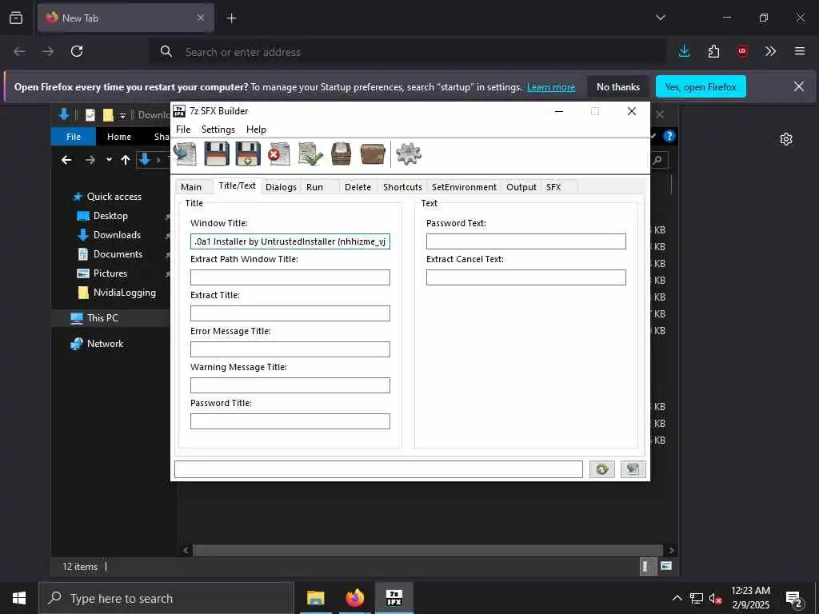Open the Home ribbon tab in File Explorer
The width and height of the screenshot is (819, 614).
coord(119,137)
